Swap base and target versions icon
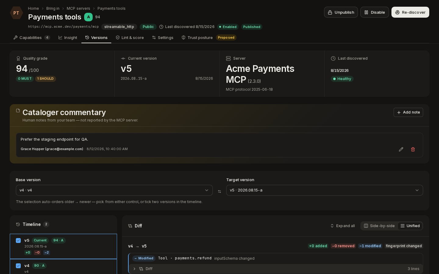 coord(220,191)
